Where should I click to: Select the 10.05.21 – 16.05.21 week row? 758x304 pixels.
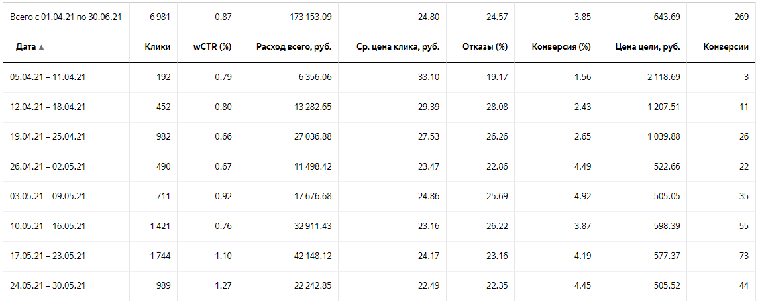(379, 227)
